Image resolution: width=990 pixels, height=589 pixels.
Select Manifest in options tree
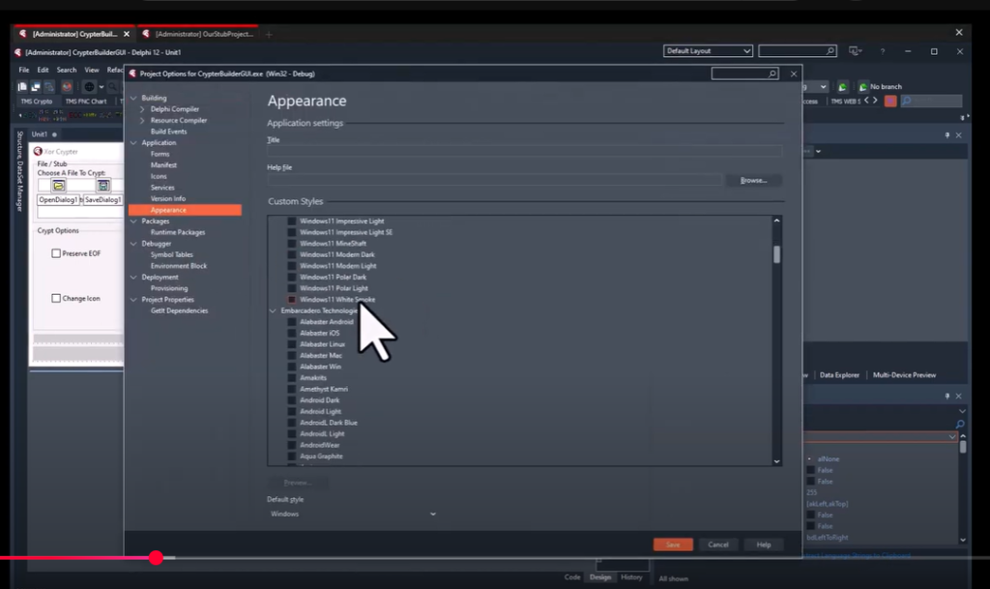pos(163,165)
